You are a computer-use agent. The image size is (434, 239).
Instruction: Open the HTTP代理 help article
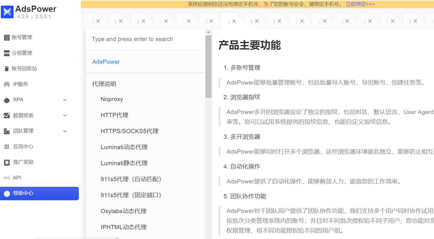coord(114,115)
